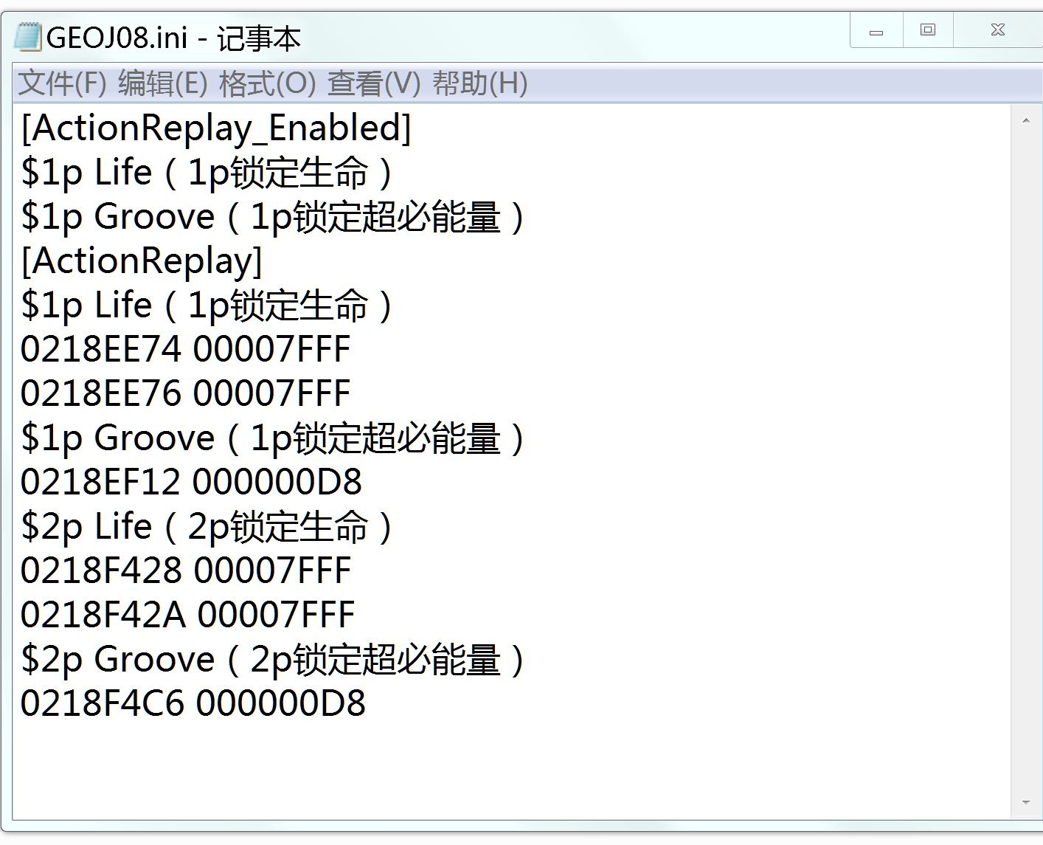Click the code line 0218F4C6 000000D8
Image resolution: width=1043 pixels, height=845 pixels.
(x=193, y=703)
